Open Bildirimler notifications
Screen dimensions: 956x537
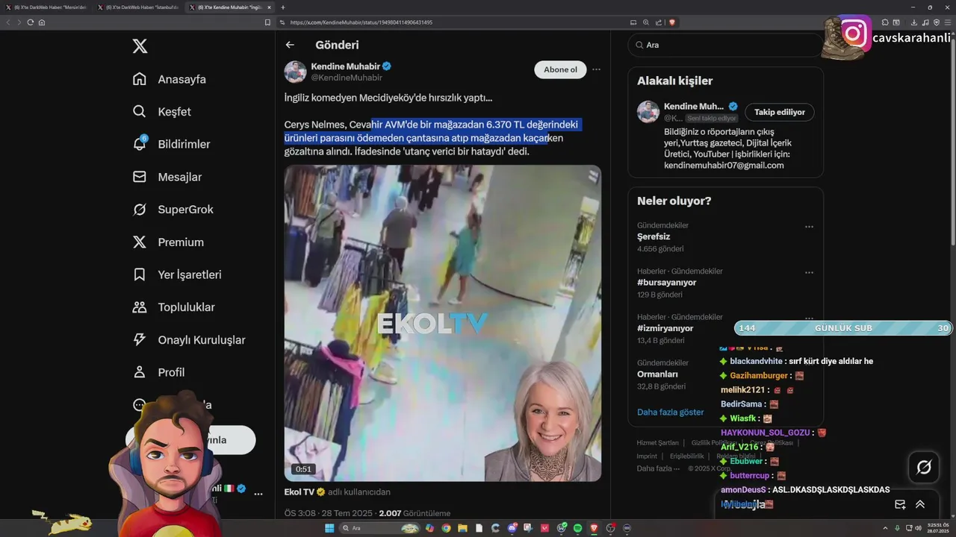pos(171,144)
